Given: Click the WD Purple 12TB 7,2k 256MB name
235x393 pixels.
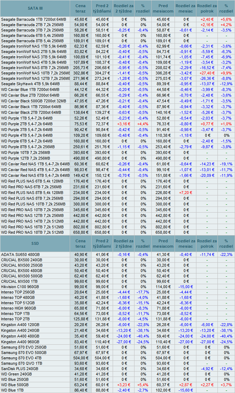Looking at the screenshot, I should pos(25,158).
